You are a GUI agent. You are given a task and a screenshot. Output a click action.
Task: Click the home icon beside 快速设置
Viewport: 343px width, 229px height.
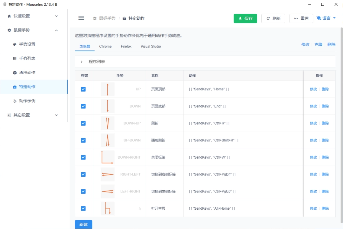[9, 16]
